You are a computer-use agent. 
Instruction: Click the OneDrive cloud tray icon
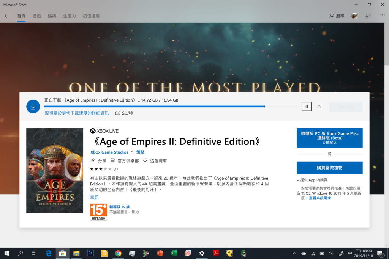[304, 253]
